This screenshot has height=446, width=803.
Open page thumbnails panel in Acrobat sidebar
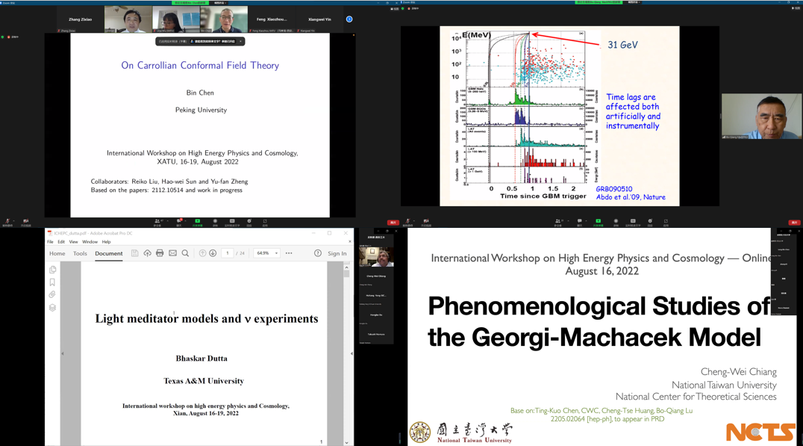(52, 270)
